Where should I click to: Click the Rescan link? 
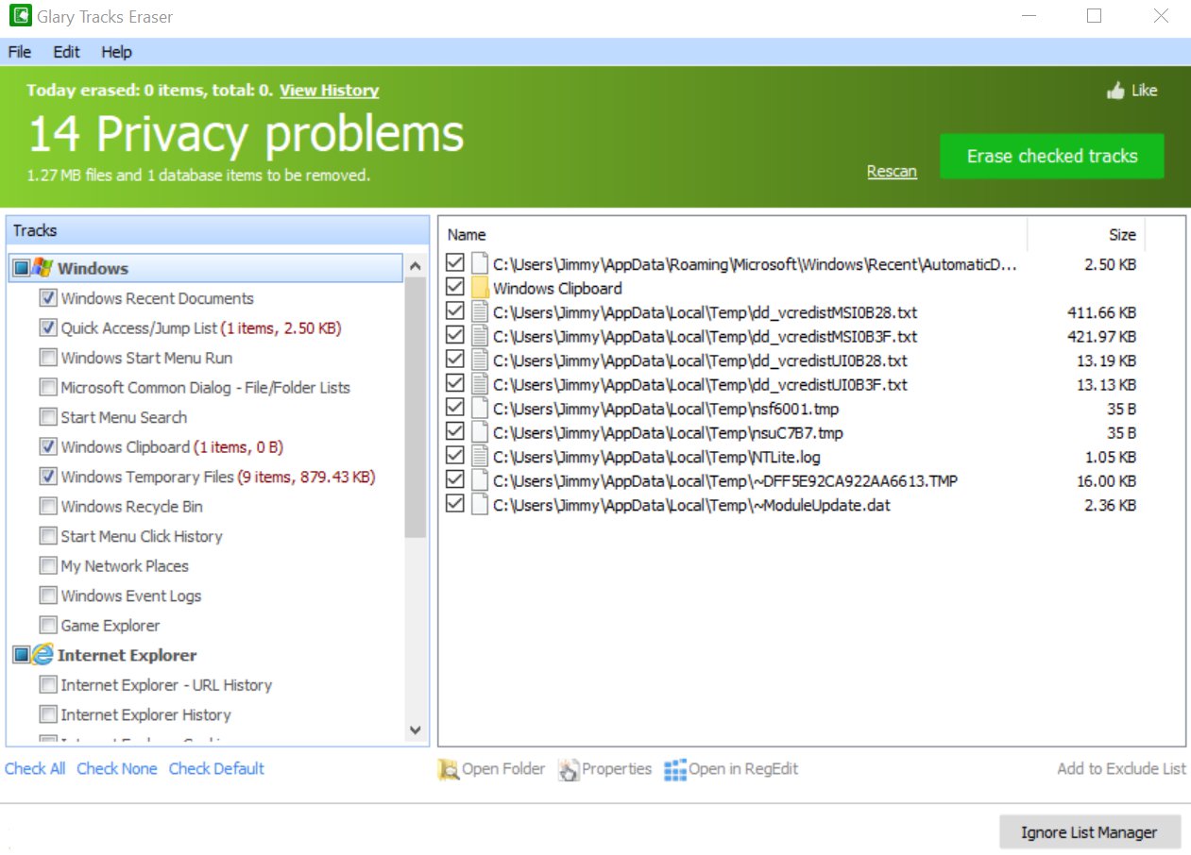coord(892,172)
